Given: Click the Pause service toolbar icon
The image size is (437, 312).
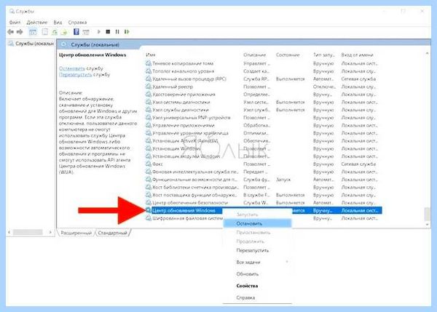Looking at the screenshot, I should pos(117,32).
